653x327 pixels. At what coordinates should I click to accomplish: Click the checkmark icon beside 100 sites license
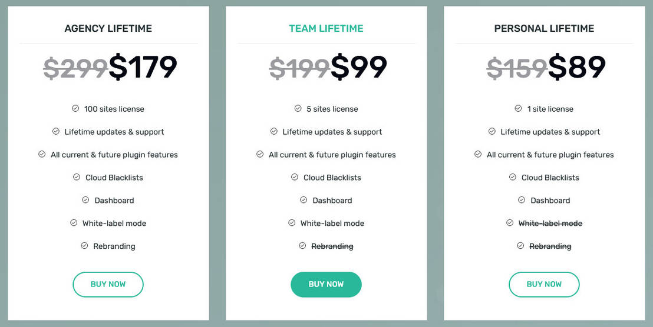click(x=75, y=109)
